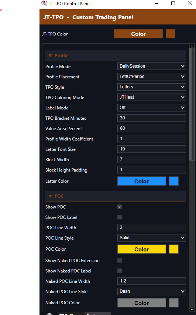Screen dimensions: 196x315
Task: Click the JT-TPO Color button
Action: tap(138, 34)
